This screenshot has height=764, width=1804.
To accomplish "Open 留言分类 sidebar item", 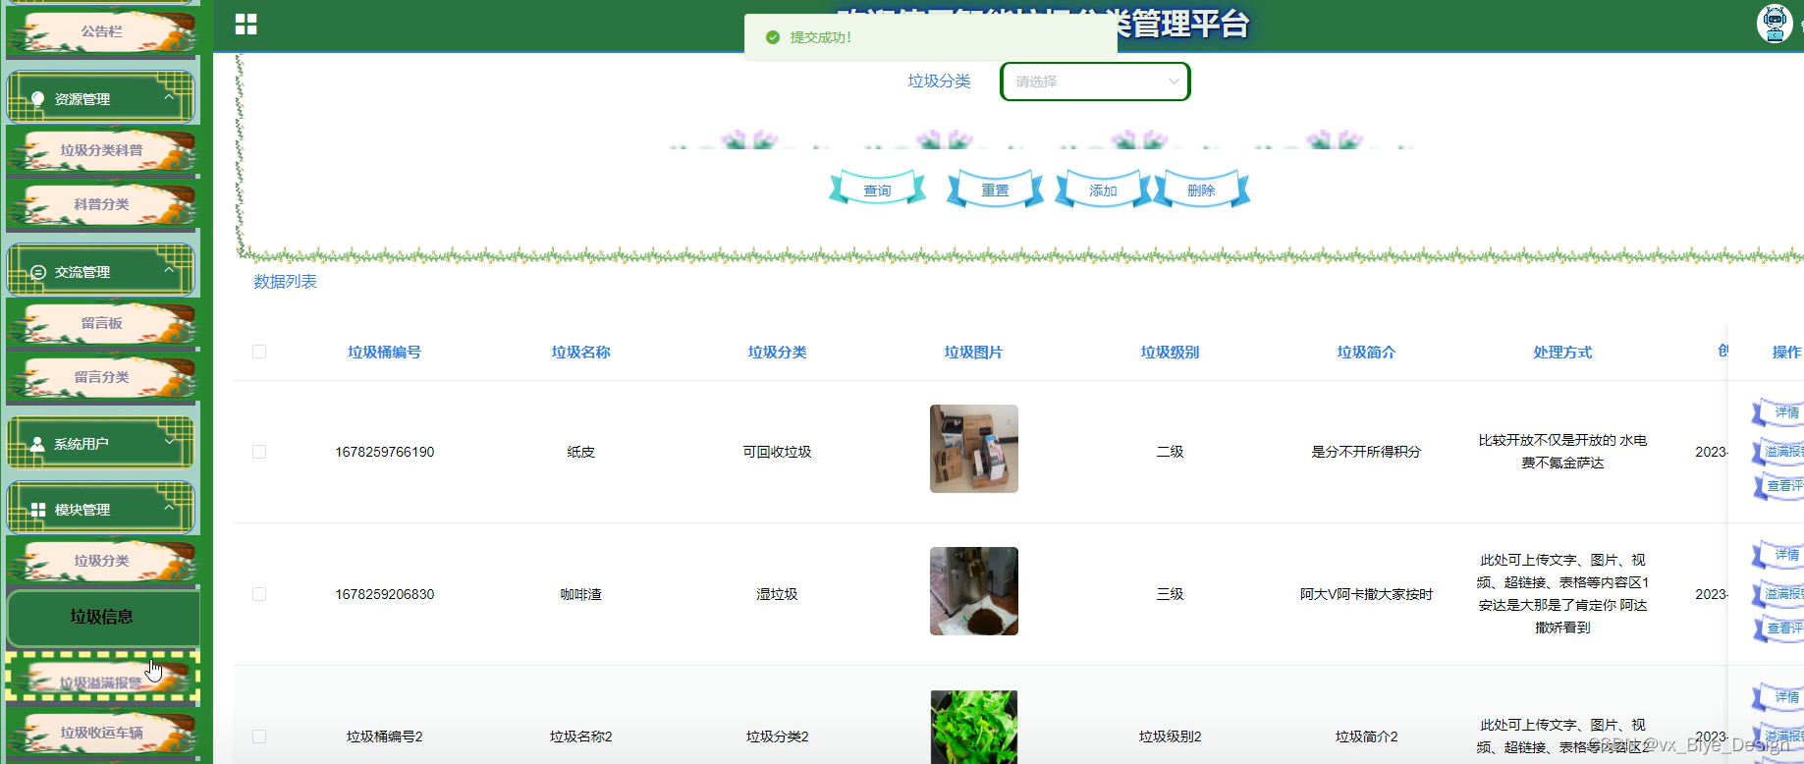I will [101, 377].
